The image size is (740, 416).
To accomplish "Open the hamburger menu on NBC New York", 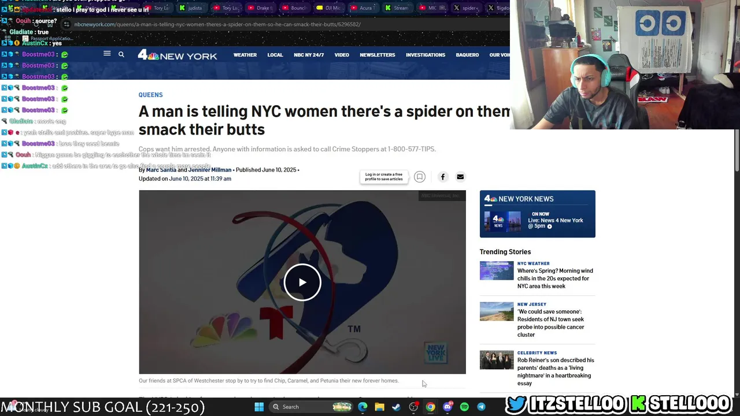I will pos(107,54).
